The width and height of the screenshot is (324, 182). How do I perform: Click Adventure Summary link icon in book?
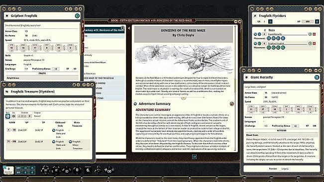135,104
